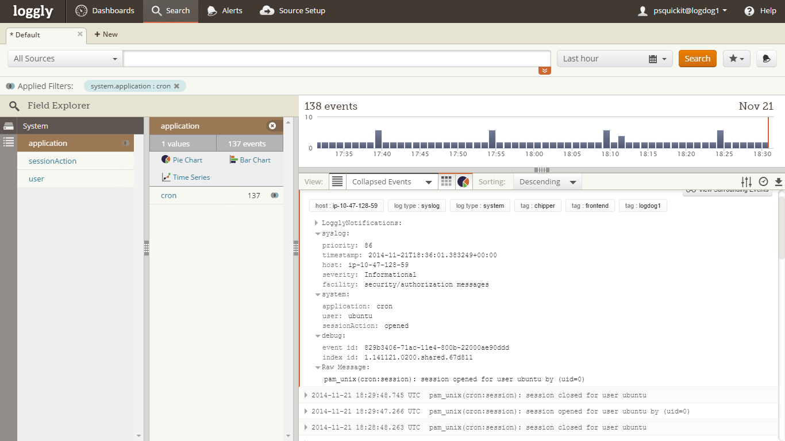Change the Descending sorting dropdown
Screen dimensions: 785x441
click(x=547, y=182)
